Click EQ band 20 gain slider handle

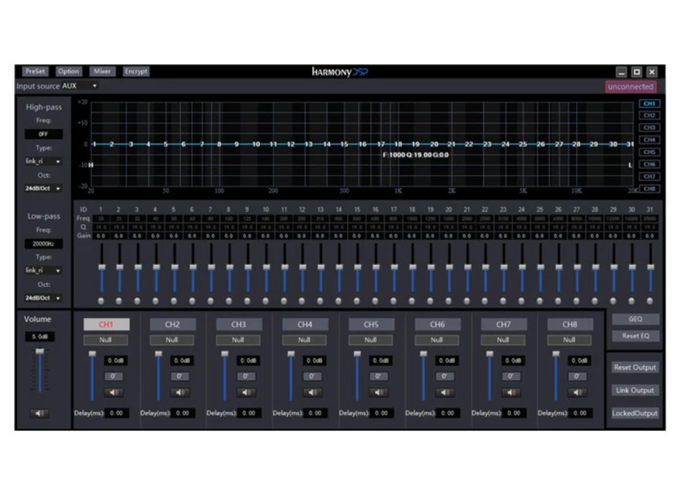tap(450, 267)
